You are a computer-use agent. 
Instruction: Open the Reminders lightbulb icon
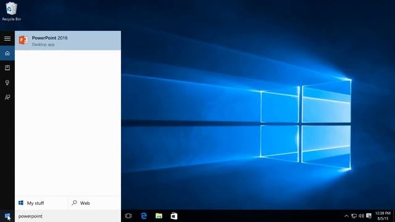pyautogui.click(x=7, y=83)
